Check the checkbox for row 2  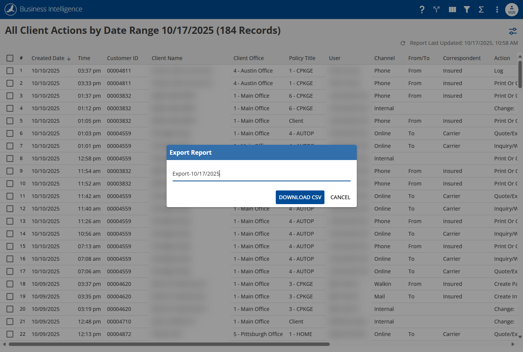pyautogui.click(x=10, y=83)
